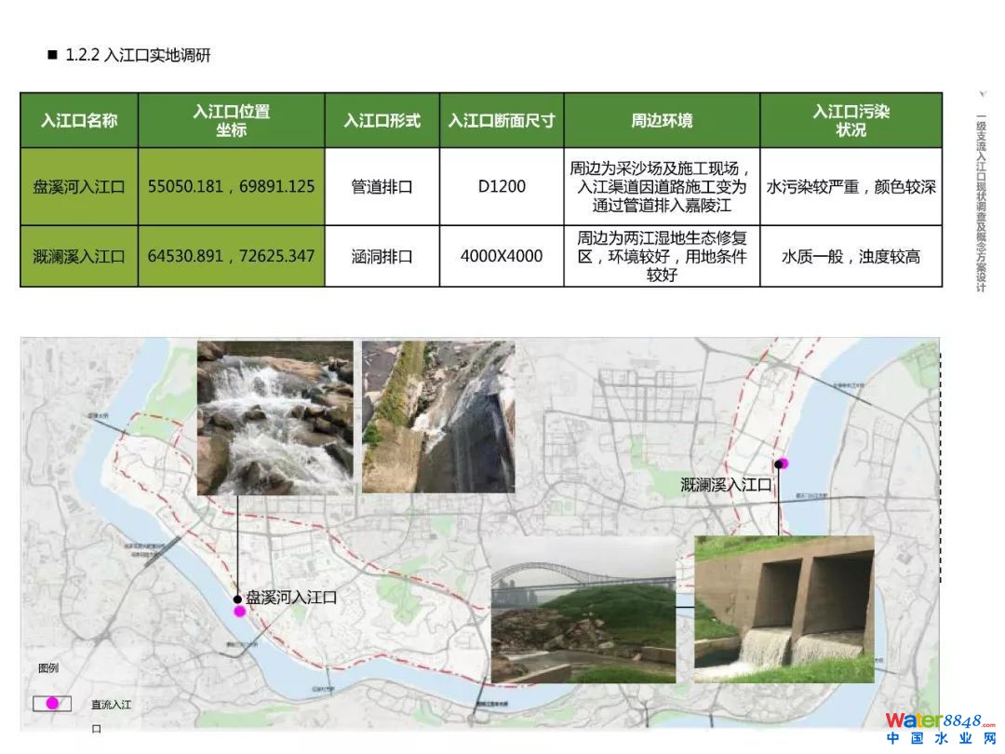Select the 入江口位置坐标 column header
Screen dimensions: 1005x754
pyautogui.click(x=231, y=120)
